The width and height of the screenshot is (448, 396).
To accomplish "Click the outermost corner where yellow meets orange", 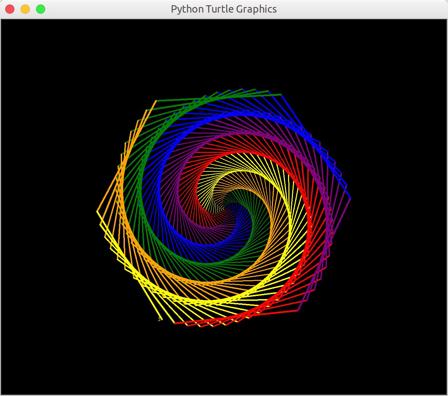I will 97,211.
